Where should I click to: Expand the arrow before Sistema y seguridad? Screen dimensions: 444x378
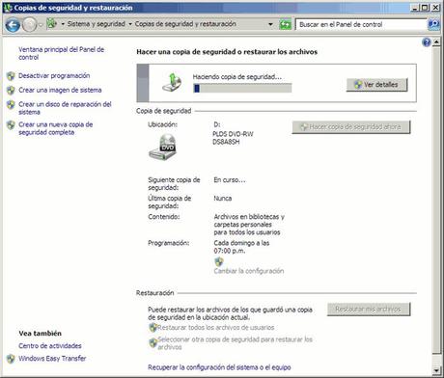point(63,24)
